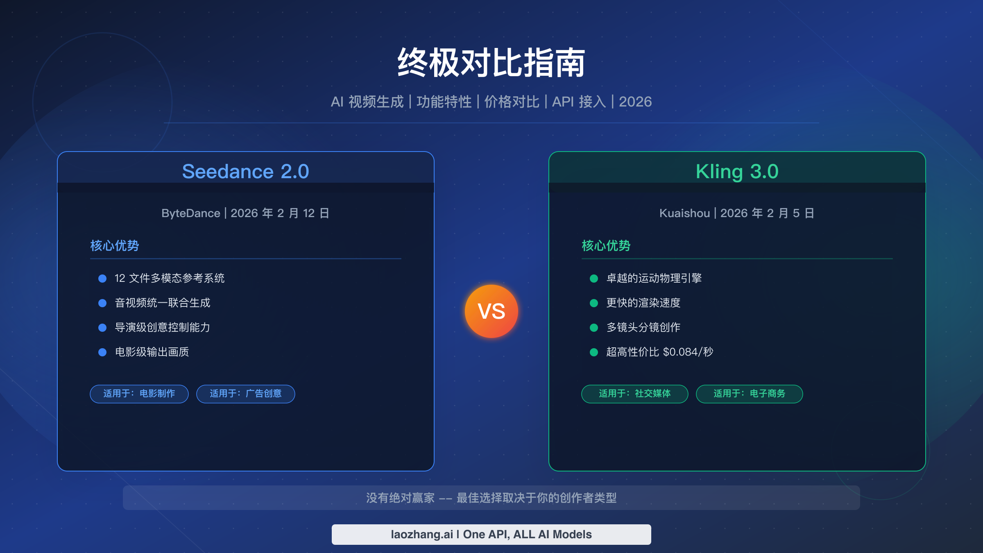Click the 适用于：广告创意 button
The image size is (983, 553).
coord(246,394)
